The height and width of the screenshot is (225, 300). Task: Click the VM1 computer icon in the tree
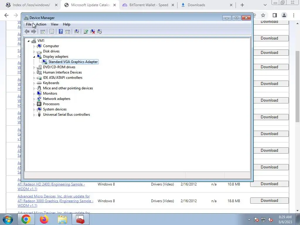click(34, 41)
